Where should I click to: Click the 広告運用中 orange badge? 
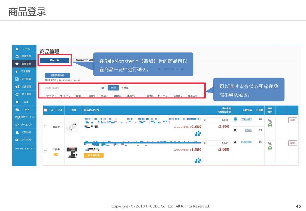(x=94, y=156)
